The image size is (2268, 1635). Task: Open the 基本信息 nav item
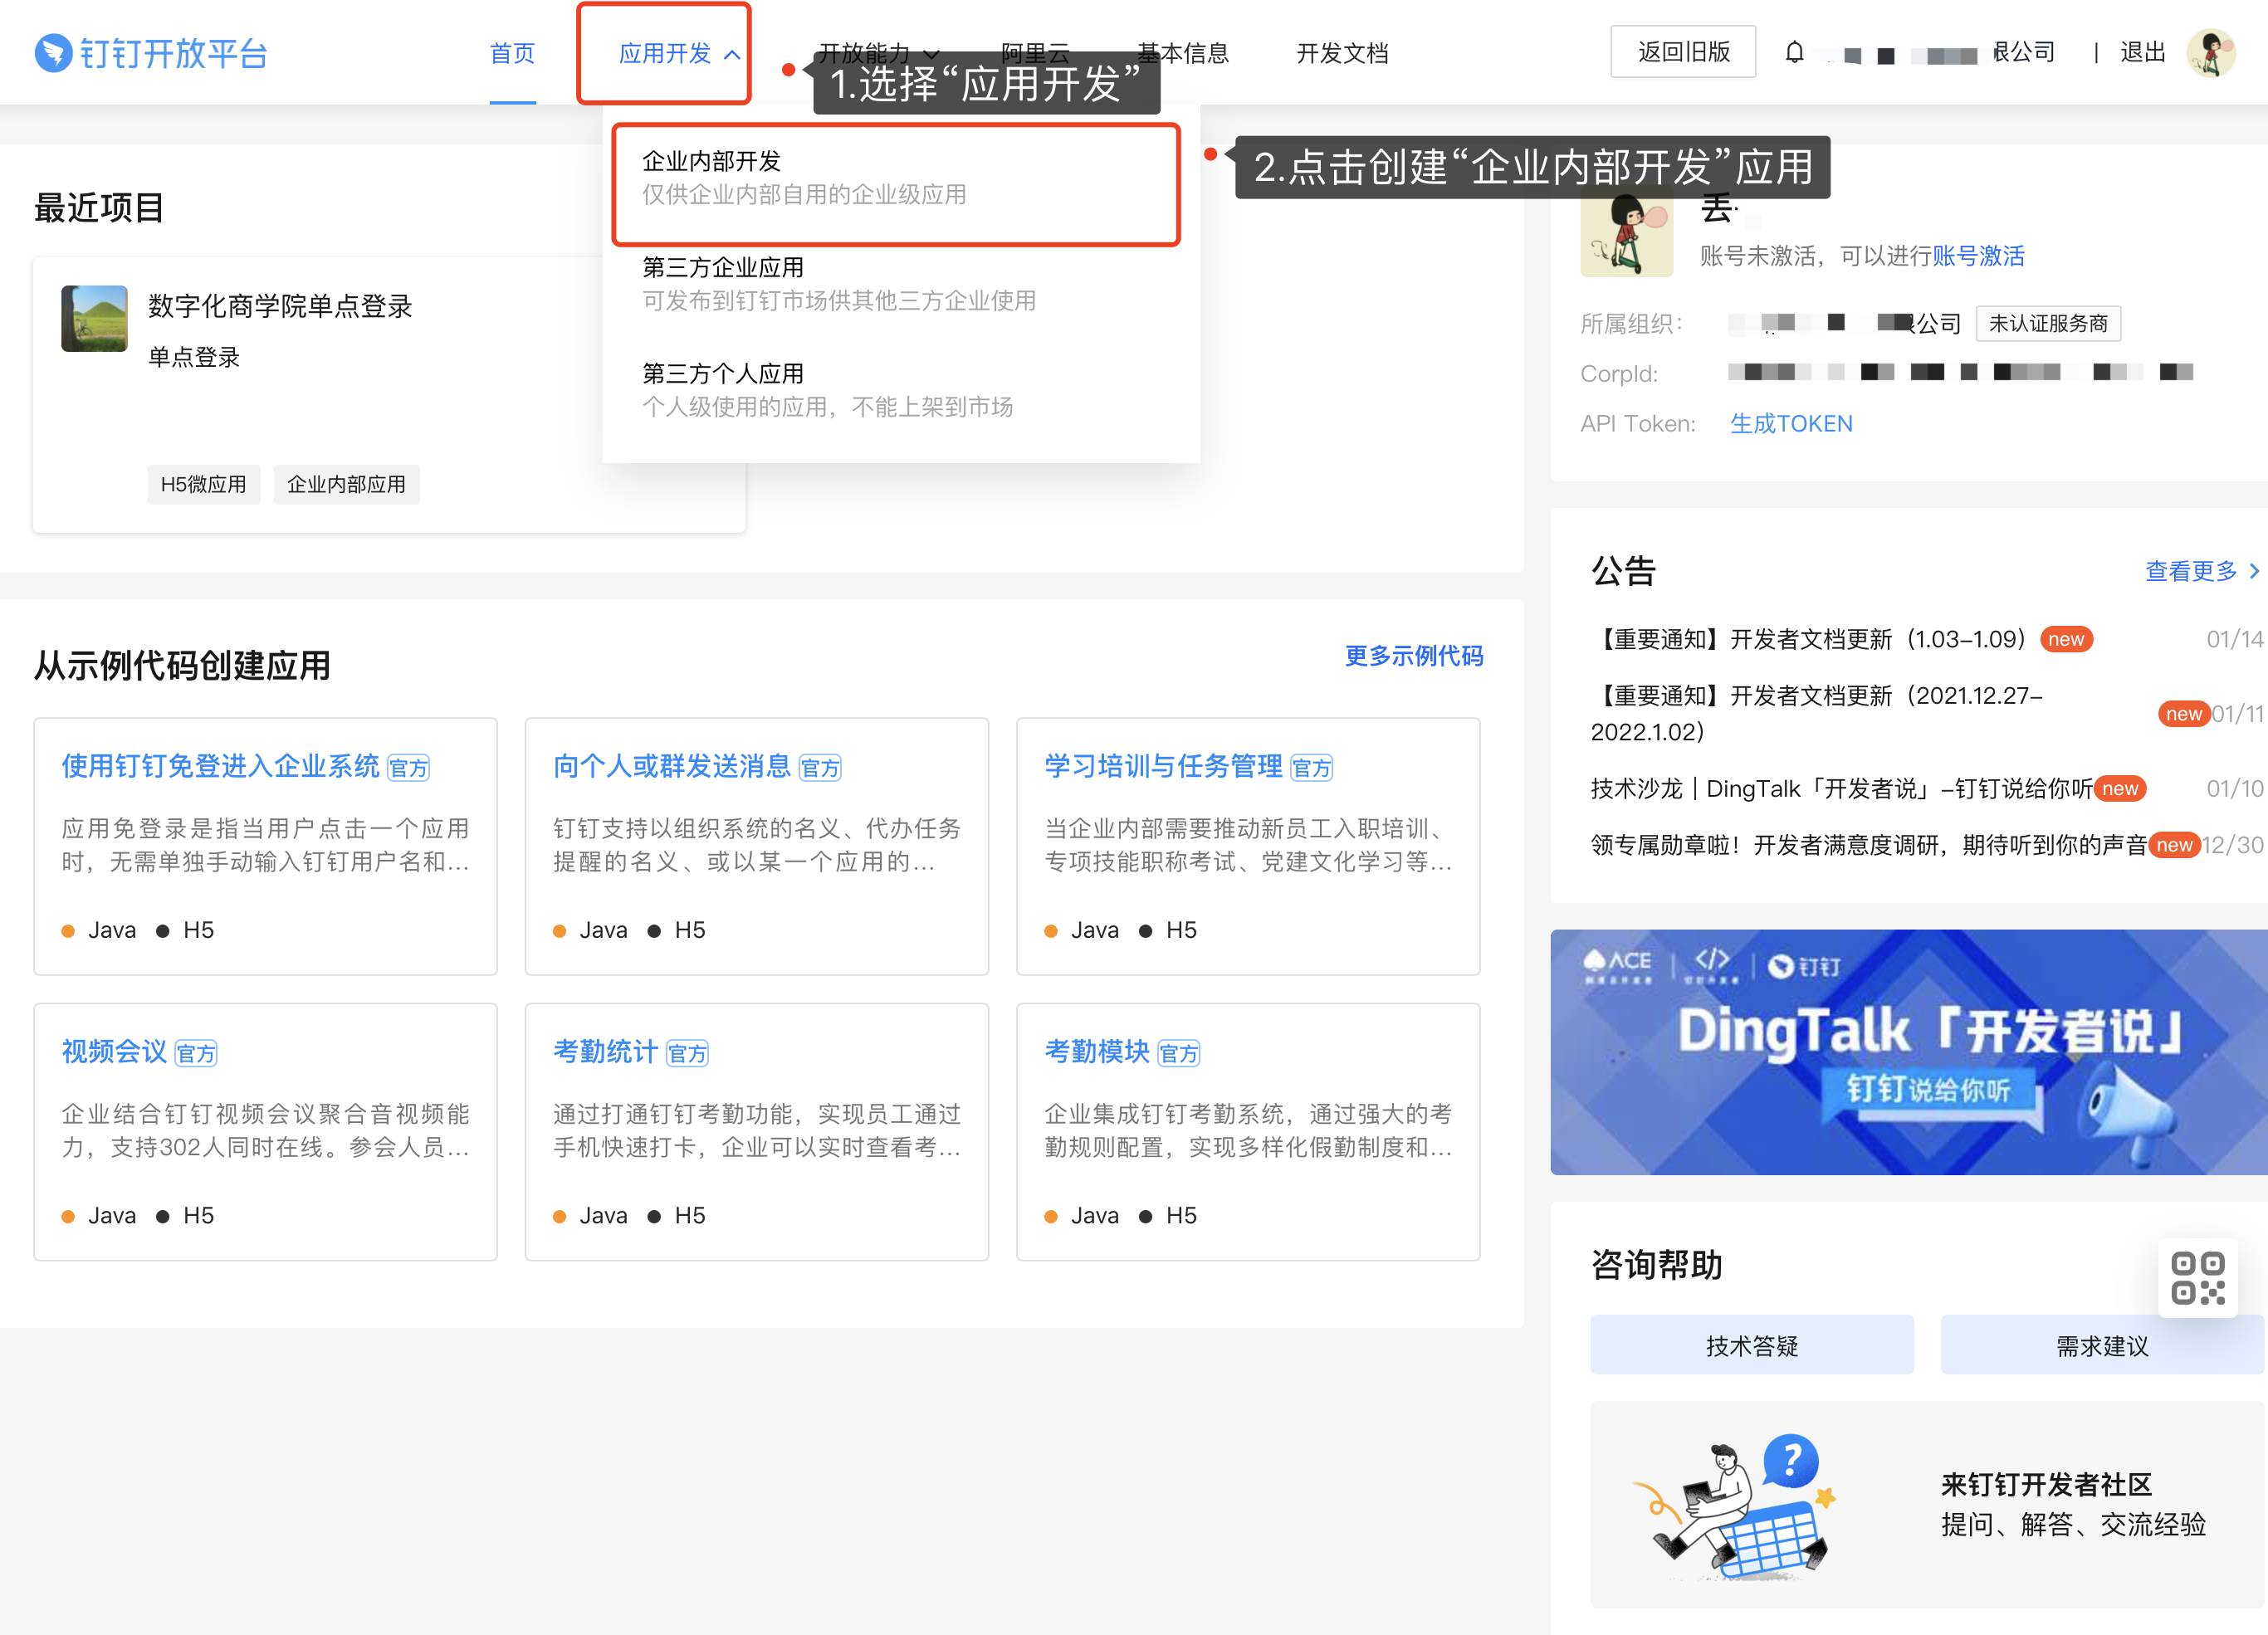(1183, 53)
